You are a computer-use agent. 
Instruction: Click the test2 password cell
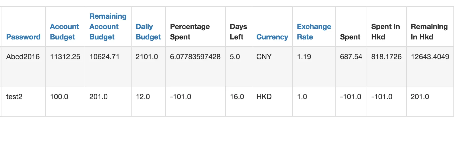click(x=14, y=97)
